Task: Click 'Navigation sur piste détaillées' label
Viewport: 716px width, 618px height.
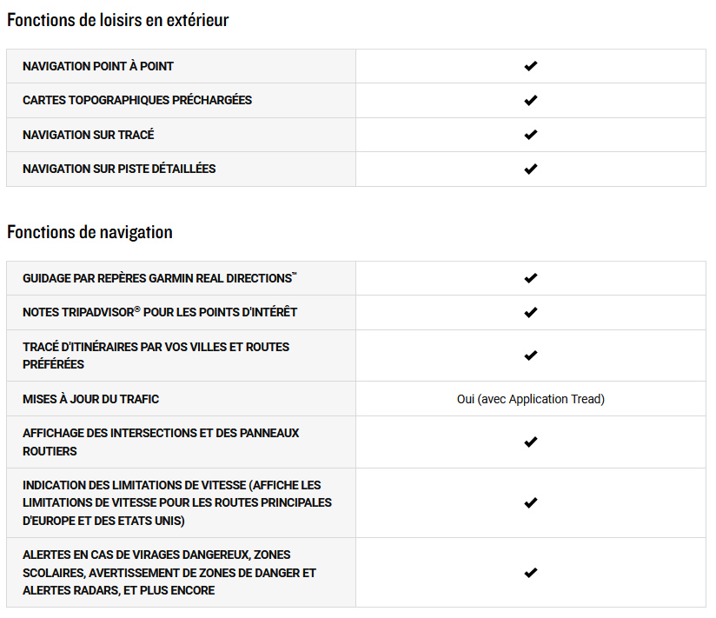Action: pos(119,169)
